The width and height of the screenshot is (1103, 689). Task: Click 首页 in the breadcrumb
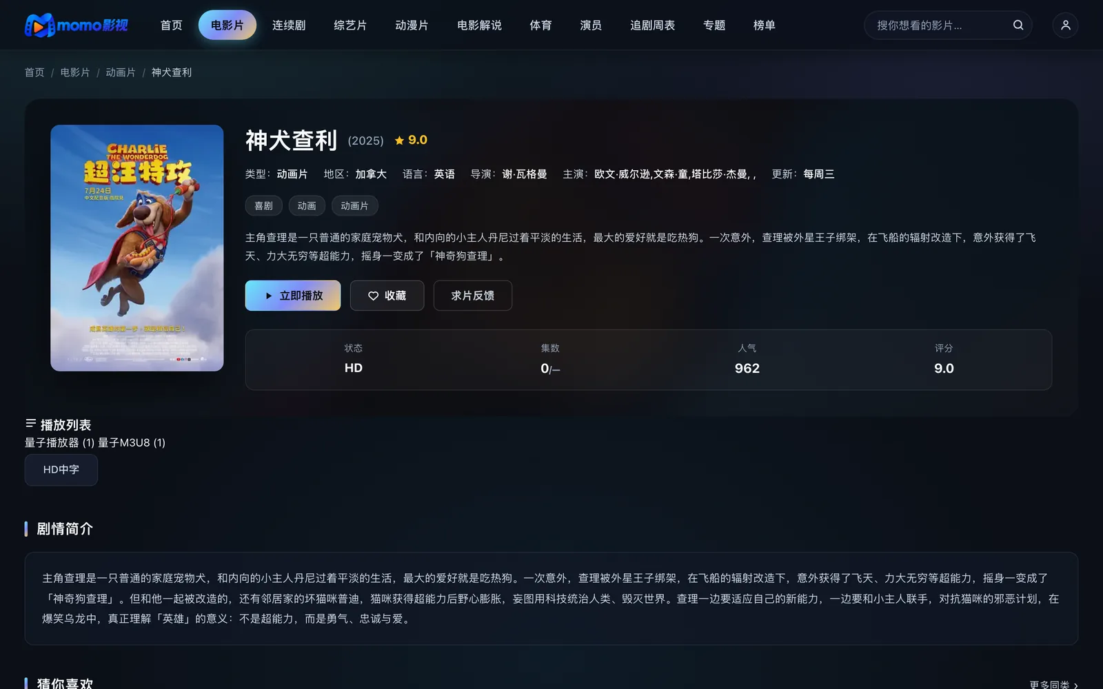pos(34,72)
